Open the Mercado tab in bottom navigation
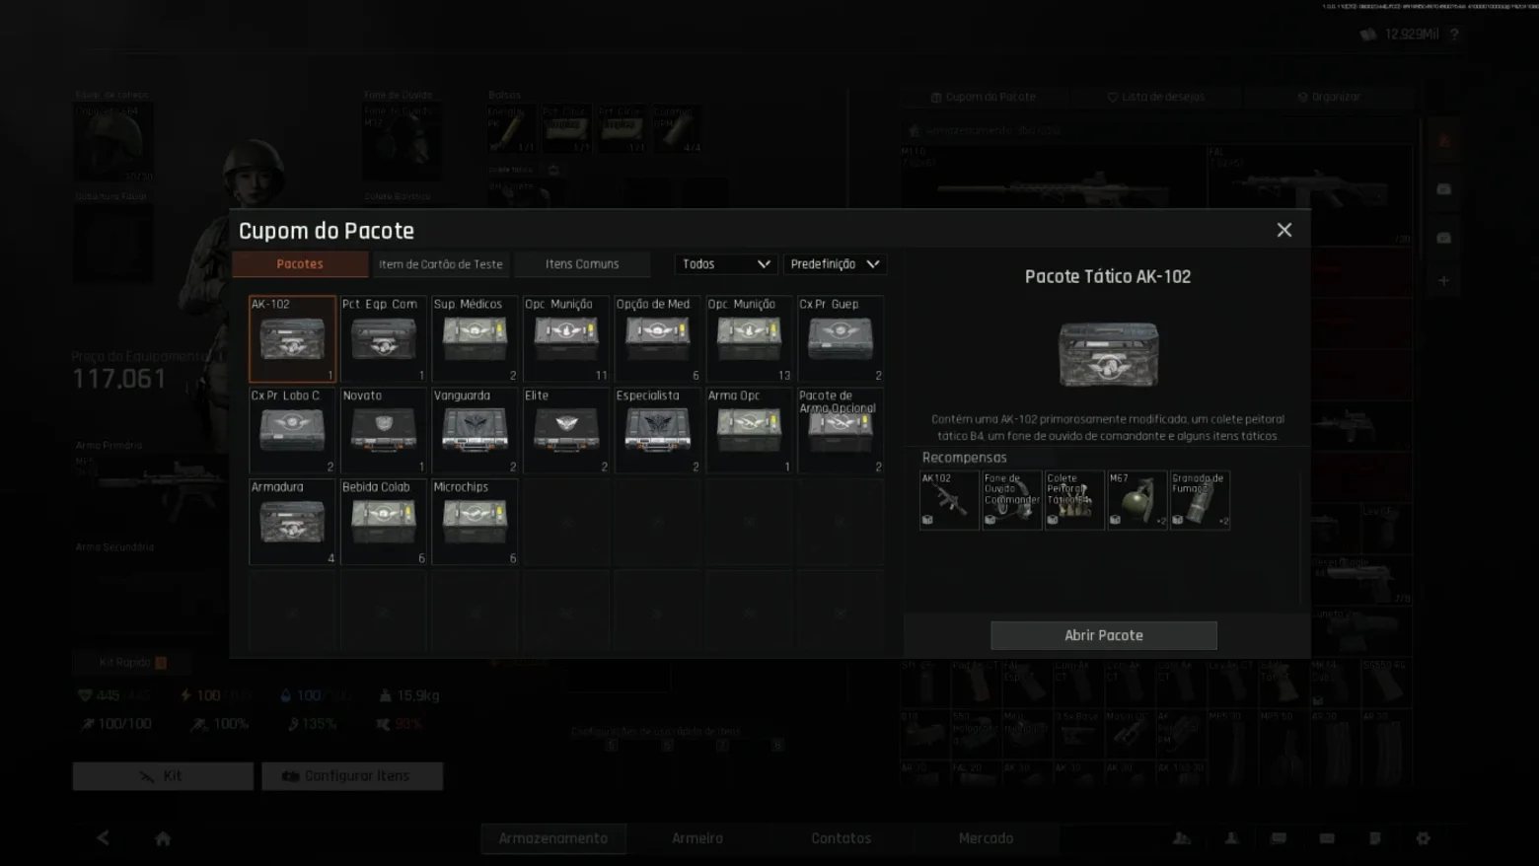 coord(987,838)
